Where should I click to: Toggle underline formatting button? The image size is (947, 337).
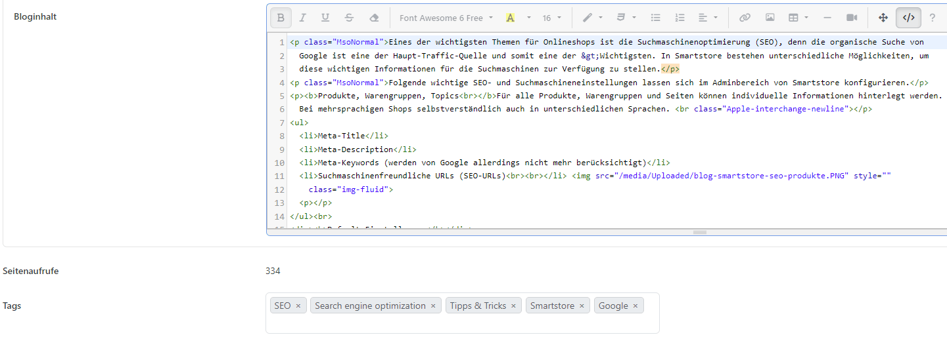(325, 18)
